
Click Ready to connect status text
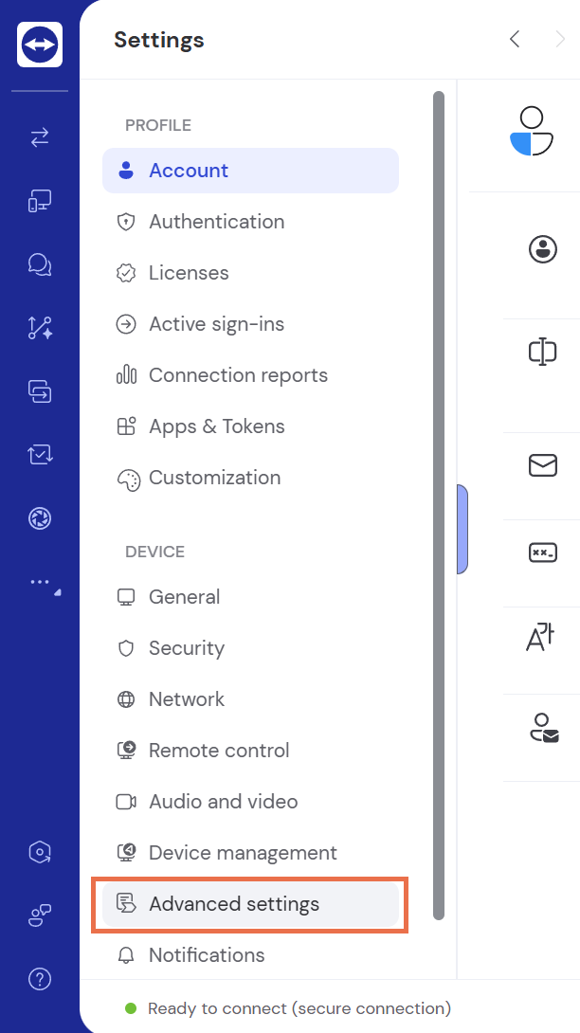(299, 1008)
